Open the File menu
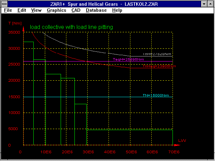The width and height of the screenshot is (215, 161). 8,10
